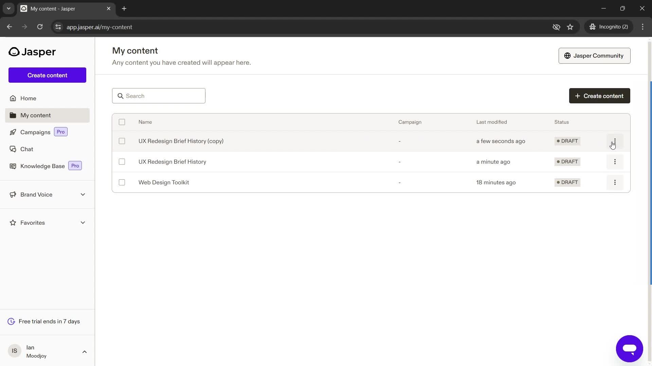The width and height of the screenshot is (652, 366).
Task: Click the three-dot menu for UX Redesign Brief History
Action: pos(615,161)
